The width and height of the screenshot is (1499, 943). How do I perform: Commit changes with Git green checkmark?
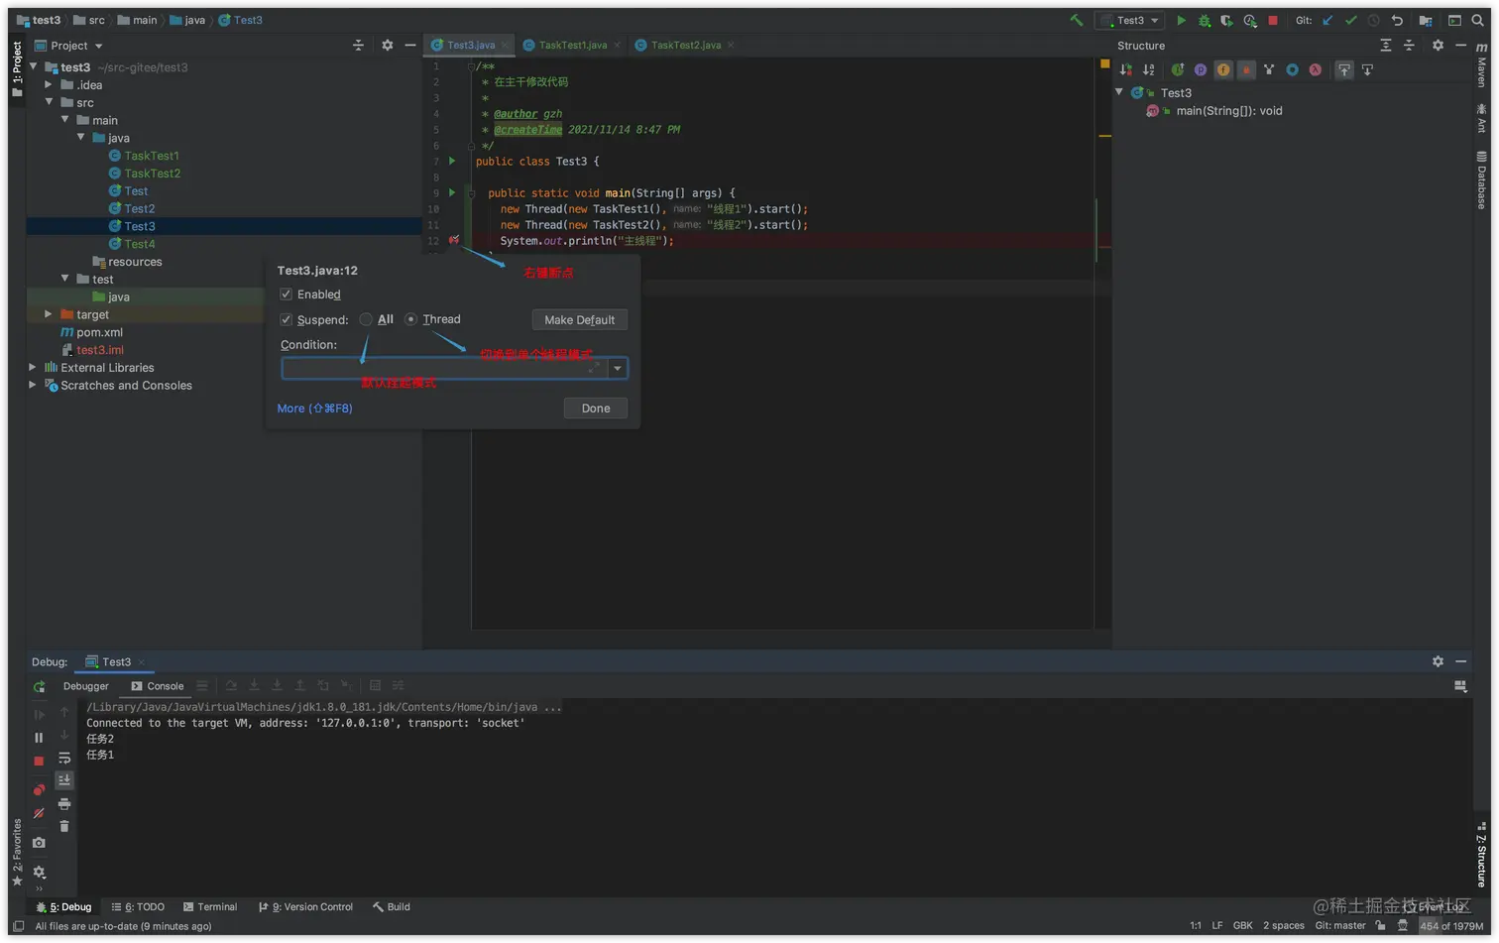coord(1350,20)
